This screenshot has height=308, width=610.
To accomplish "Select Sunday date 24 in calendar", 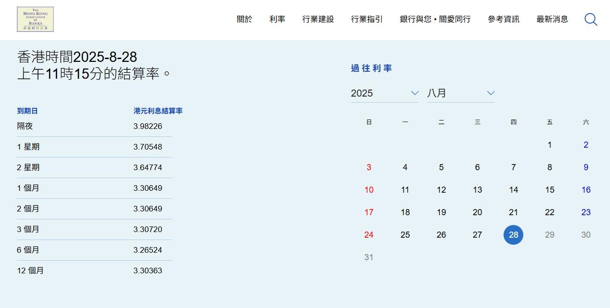I will pos(369,235).
